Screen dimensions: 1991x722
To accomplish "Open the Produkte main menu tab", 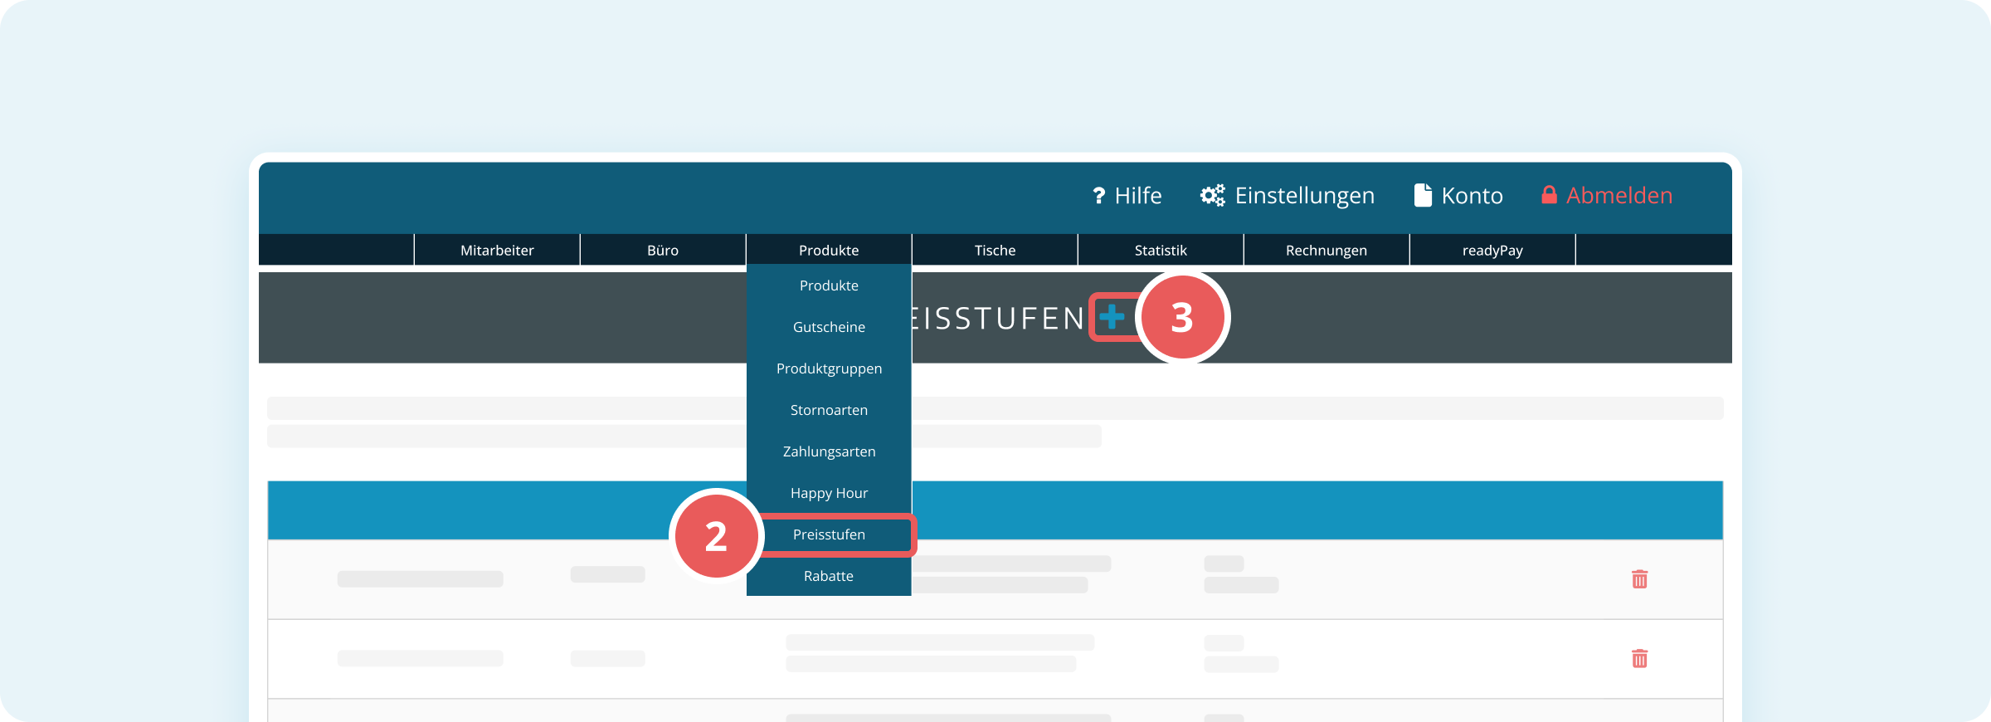I will coord(829,250).
